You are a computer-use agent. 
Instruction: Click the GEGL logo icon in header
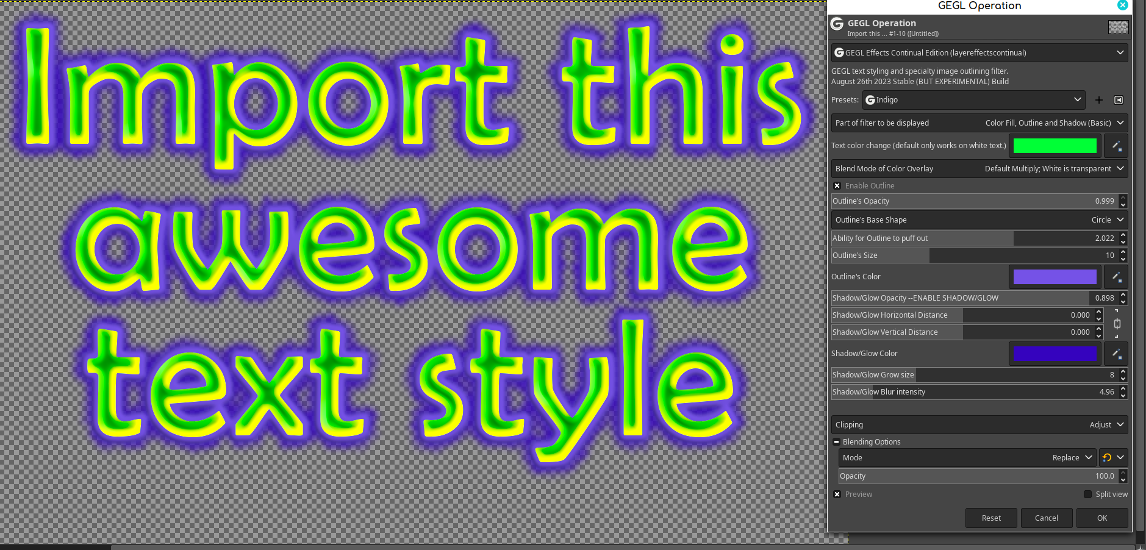coord(837,24)
